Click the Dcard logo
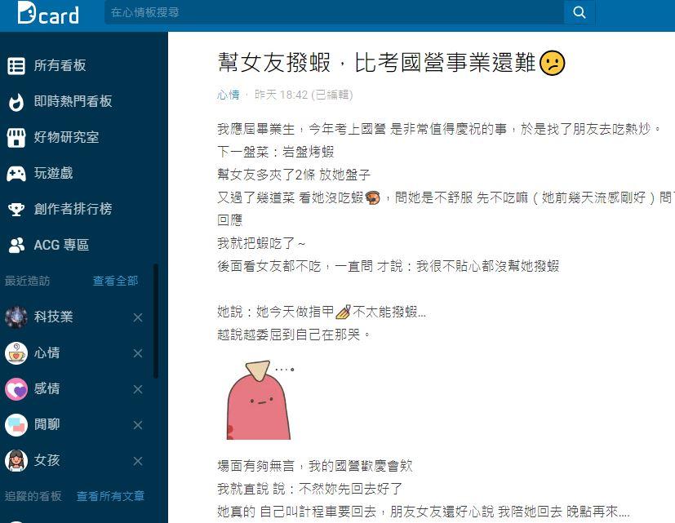The height and width of the screenshot is (523, 675). (x=48, y=12)
